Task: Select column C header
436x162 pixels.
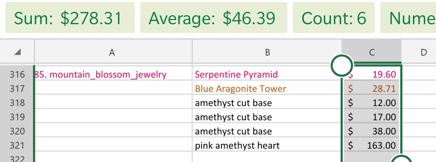Action: coord(371,52)
